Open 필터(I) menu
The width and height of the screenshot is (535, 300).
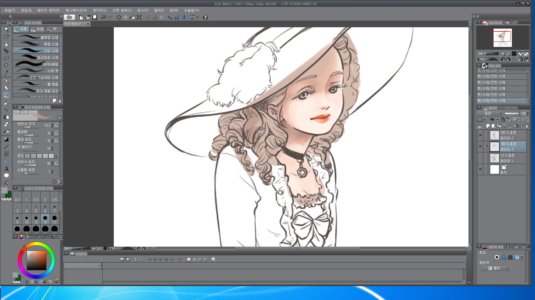[159, 10]
